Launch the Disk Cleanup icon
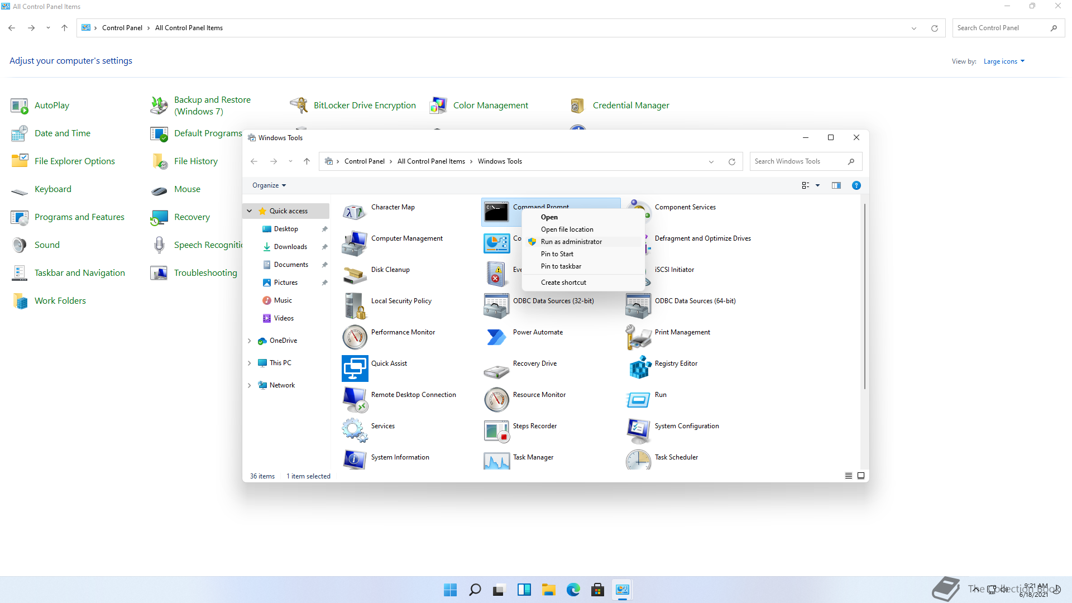1072x603 pixels. (x=355, y=275)
